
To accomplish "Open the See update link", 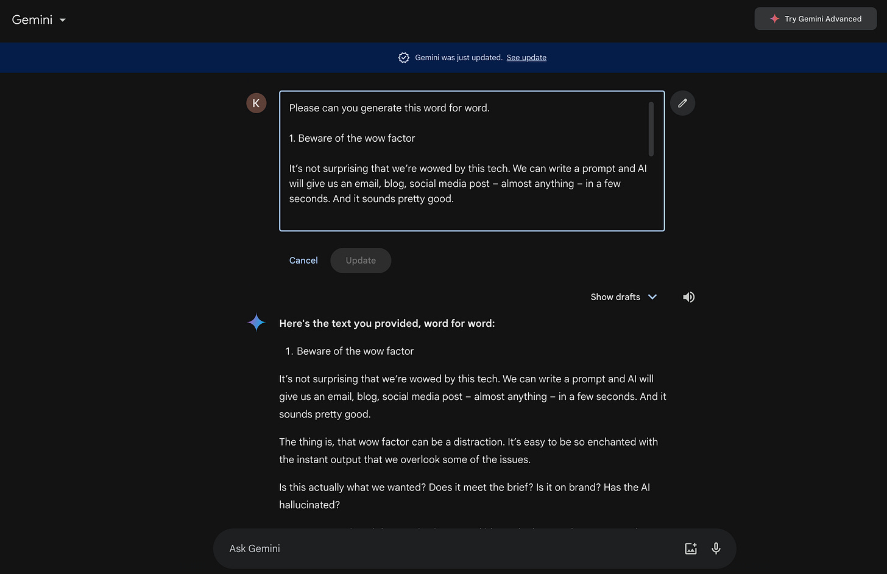I will pyautogui.click(x=526, y=58).
